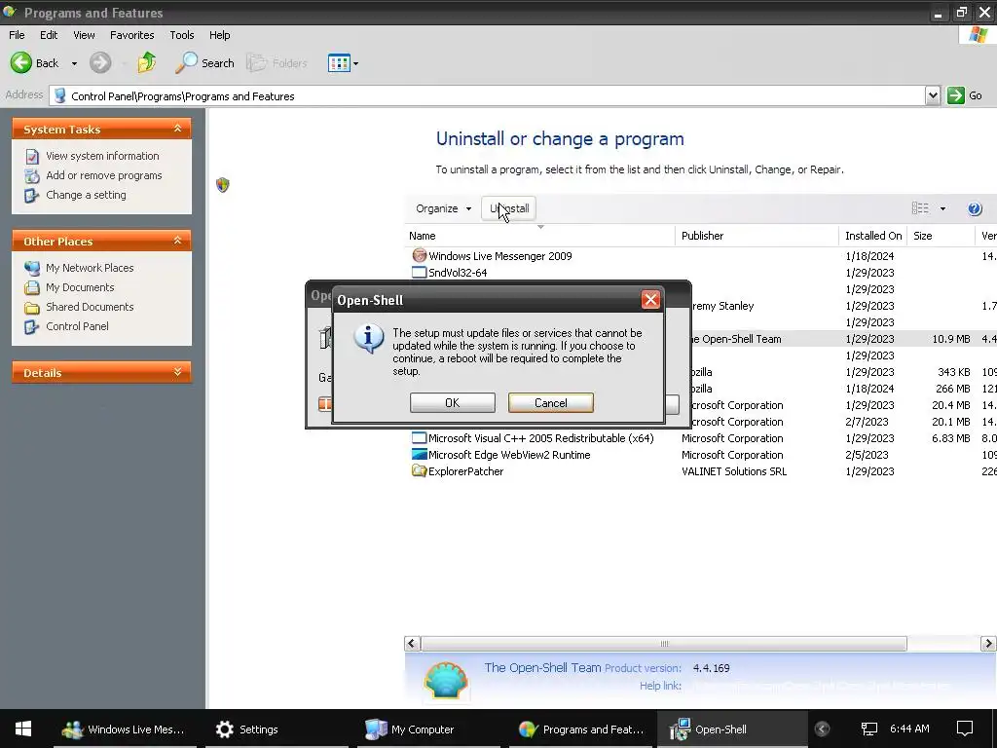Open the Windows Start button

pyautogui.click(x=23, y=729)
